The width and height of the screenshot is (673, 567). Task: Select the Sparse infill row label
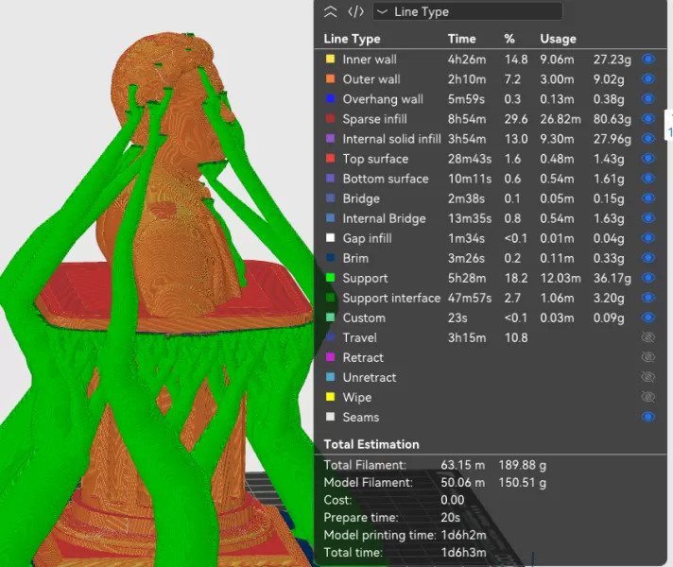point(374,119)
